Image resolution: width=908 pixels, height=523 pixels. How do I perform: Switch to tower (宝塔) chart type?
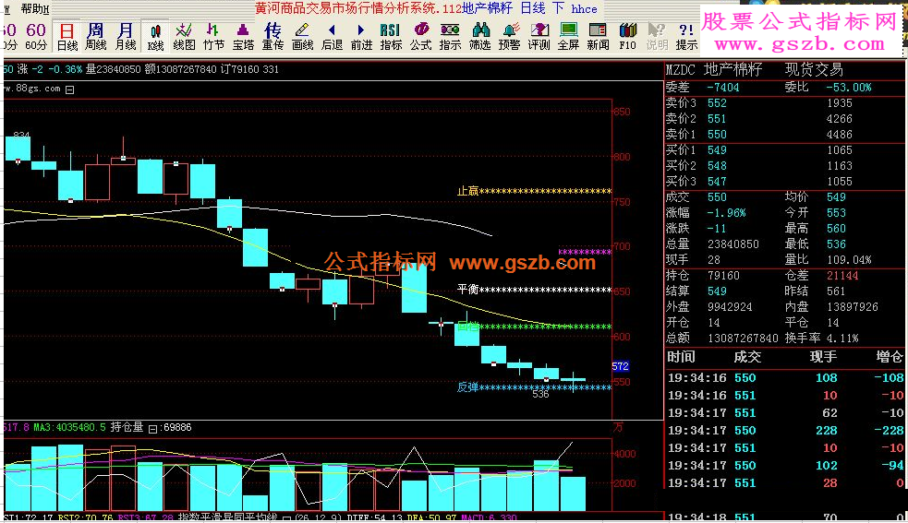(243, 36)
